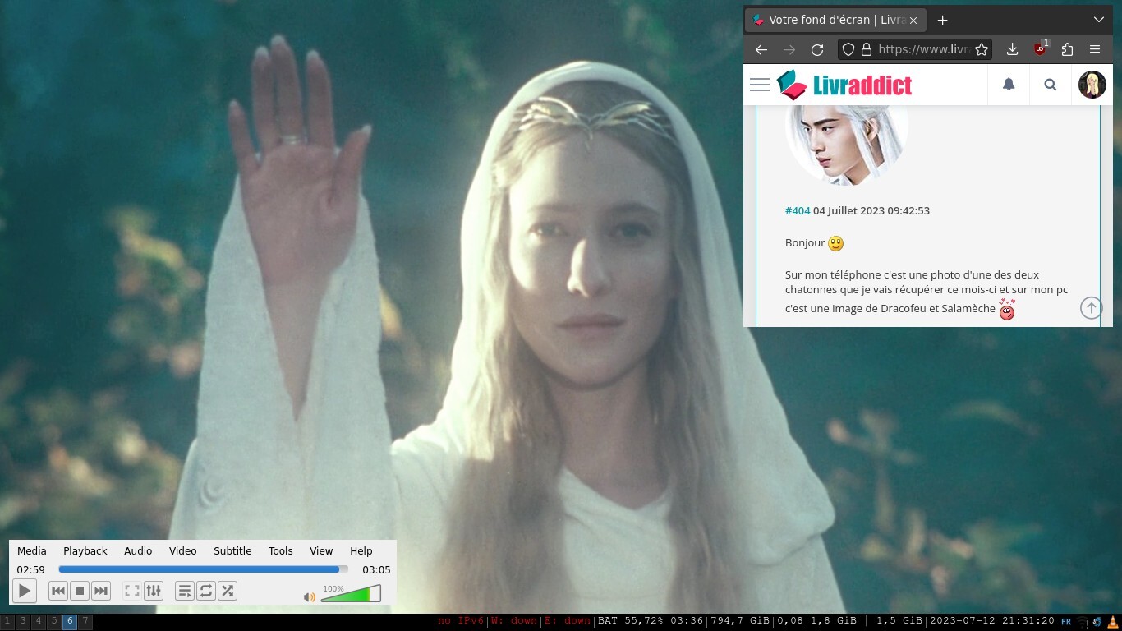Reload the current Firefox page
The height and width of the screenshot is (631, 1122).
point(817,49)
